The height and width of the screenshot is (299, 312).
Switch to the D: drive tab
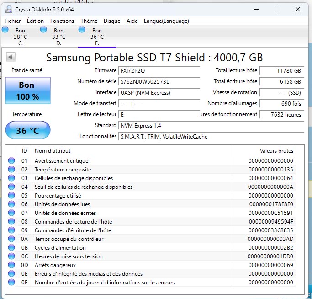[x=58, y=37]
